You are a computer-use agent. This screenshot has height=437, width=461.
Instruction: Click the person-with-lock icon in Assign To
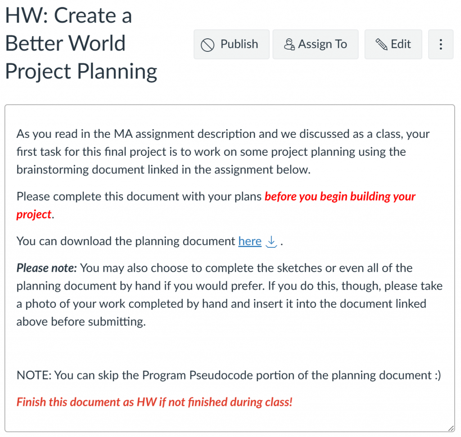click(x=289, y=45)
